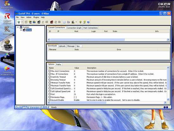Toggle Soft Upload Speed Limit checkbox

click(x=50, y=91)
